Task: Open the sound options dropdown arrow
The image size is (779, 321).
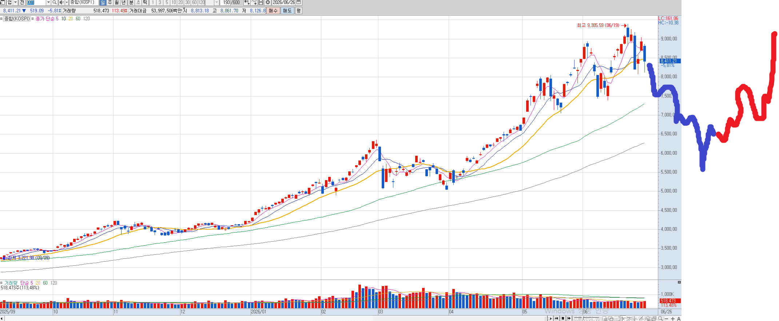Action: pos(67,3)
